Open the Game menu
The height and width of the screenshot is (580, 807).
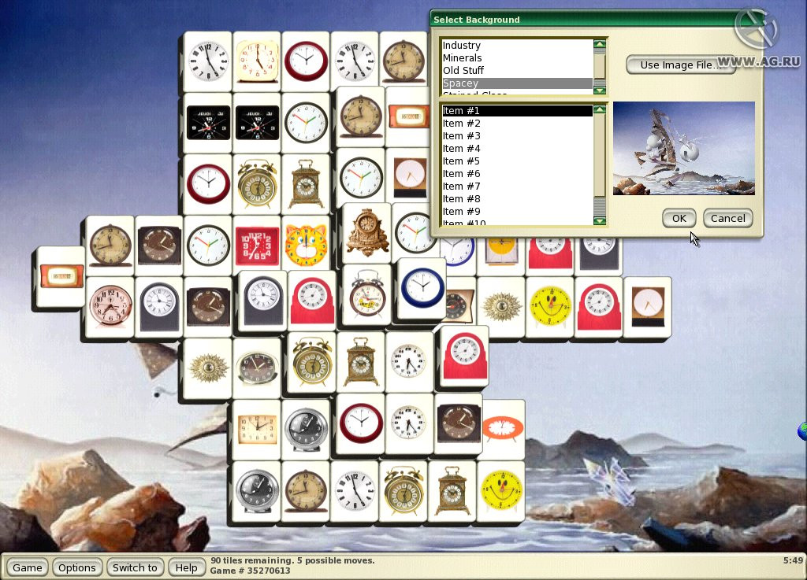(x=28, y=567)
